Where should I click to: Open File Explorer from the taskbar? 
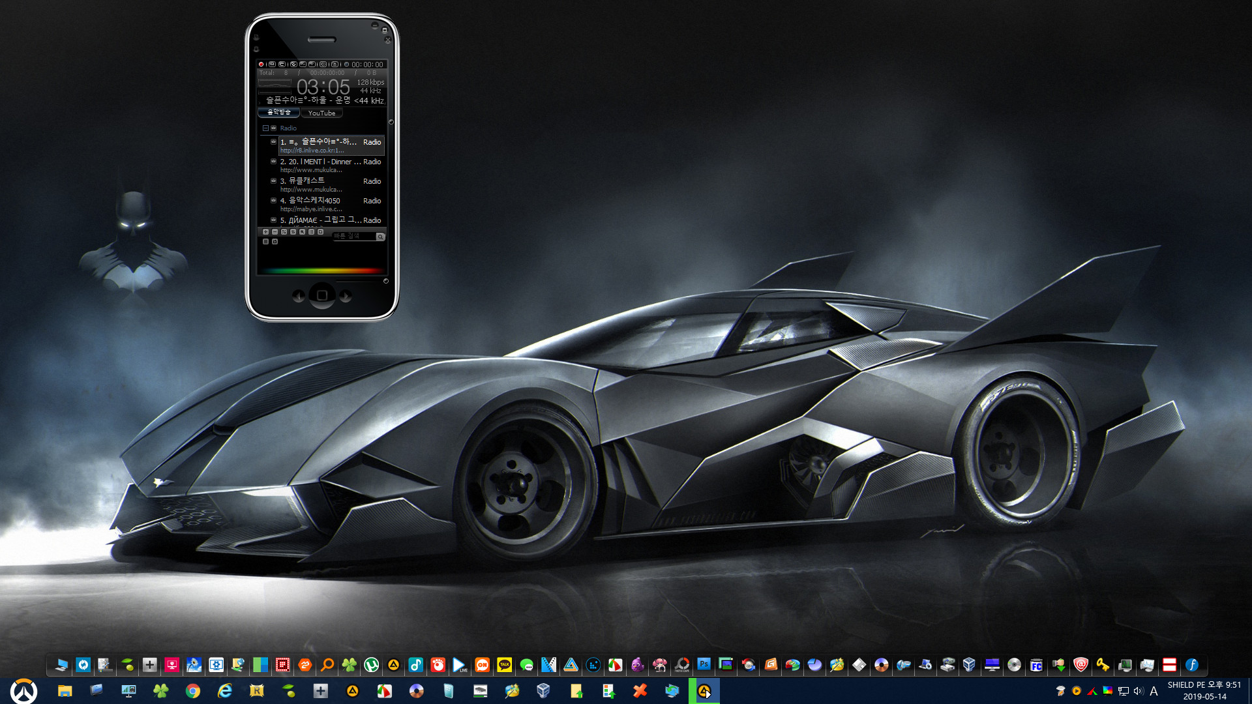(x=65, y=691)
